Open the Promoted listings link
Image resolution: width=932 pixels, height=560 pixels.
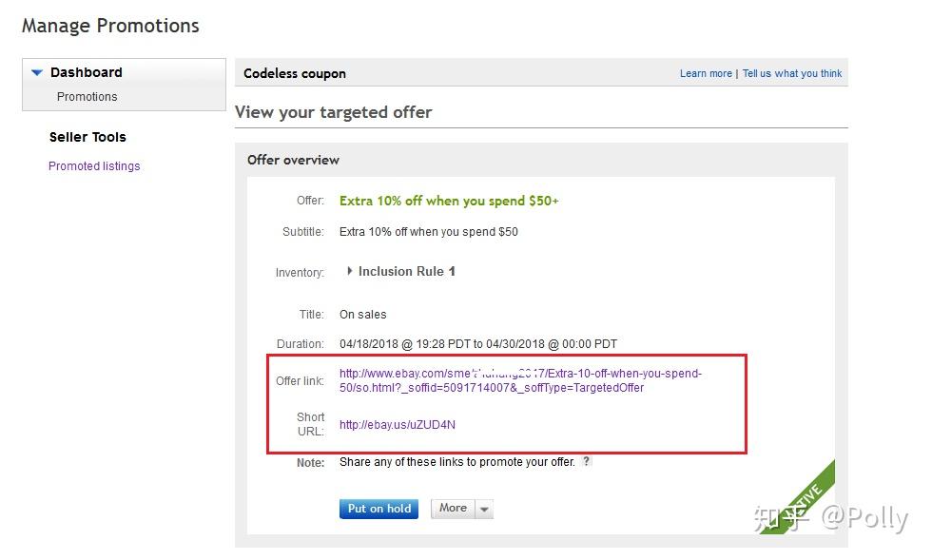point(94,166)
